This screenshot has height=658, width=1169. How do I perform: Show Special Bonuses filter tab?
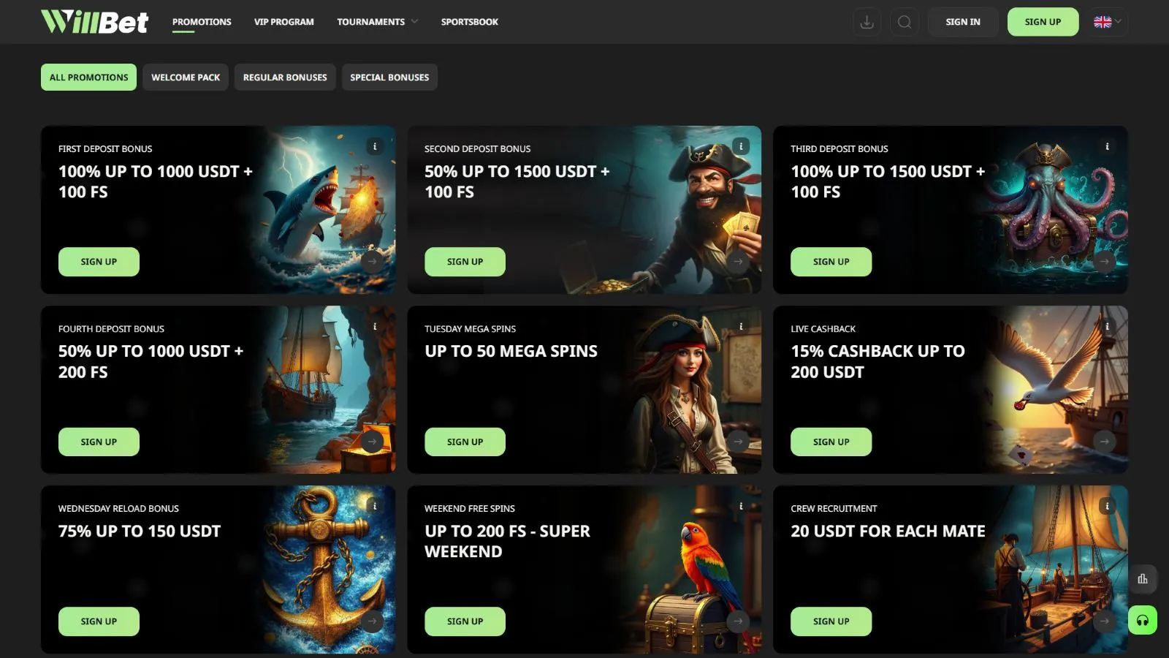[x=389, y=77]
